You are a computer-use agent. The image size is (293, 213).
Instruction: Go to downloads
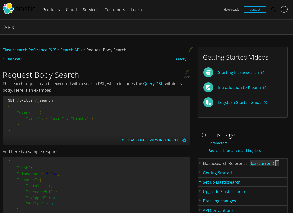pyautogui.click(x=232, y=10)
